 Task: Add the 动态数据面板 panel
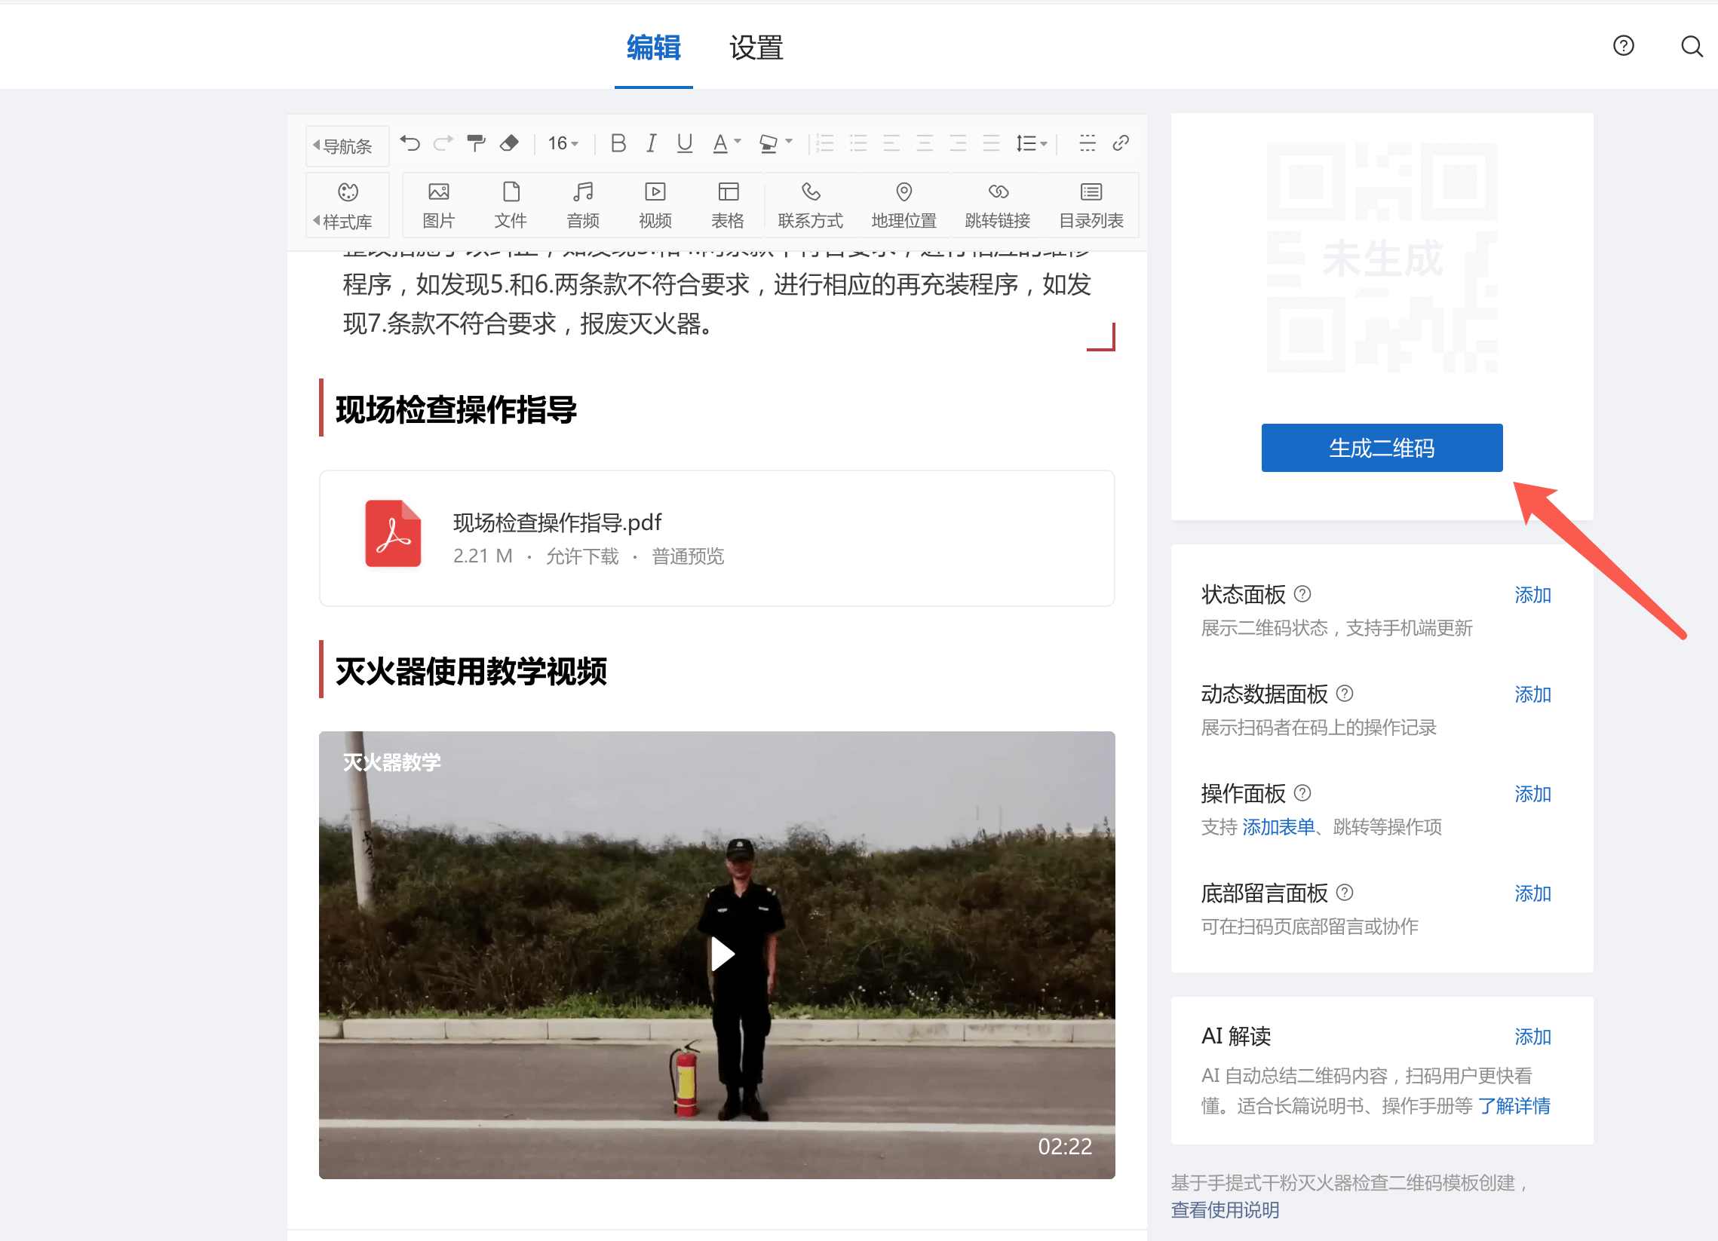point(1532,694)
